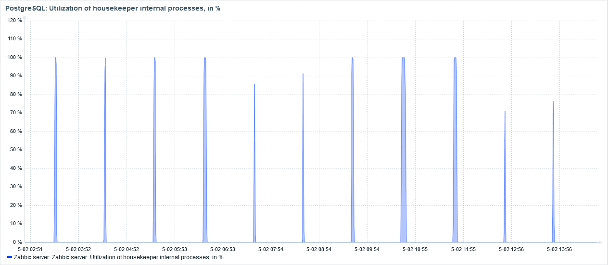Click the '5-02 10:55' time axis label

(415, 249)
